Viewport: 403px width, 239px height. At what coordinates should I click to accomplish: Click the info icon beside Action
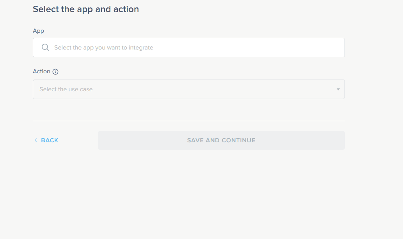(x=55, y=72)
